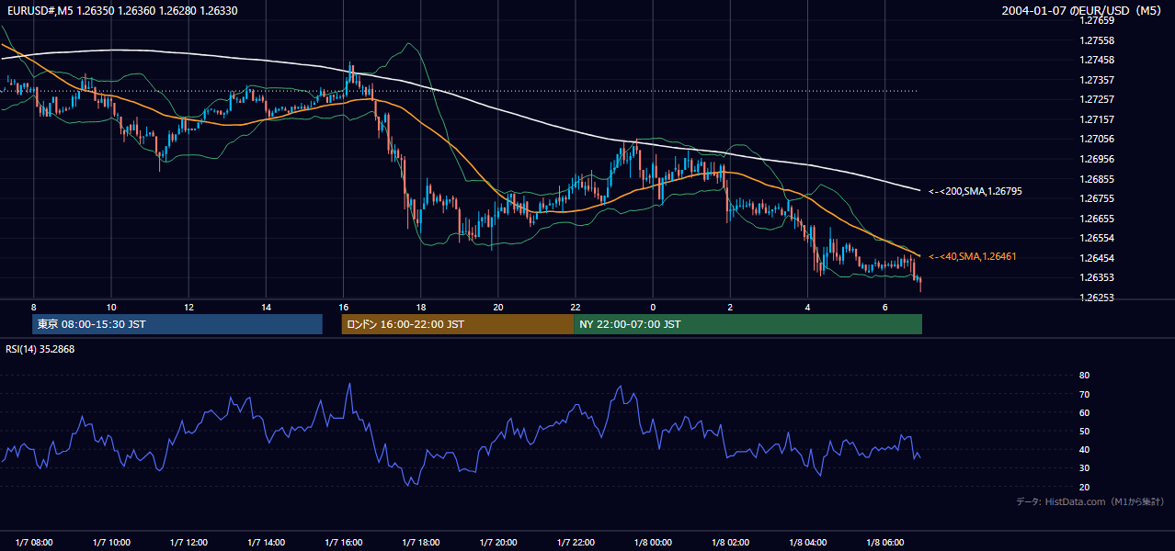Click the 1/8 02:00 time axis label
This screenshot has height=551, width=1175.
(731, 542)
